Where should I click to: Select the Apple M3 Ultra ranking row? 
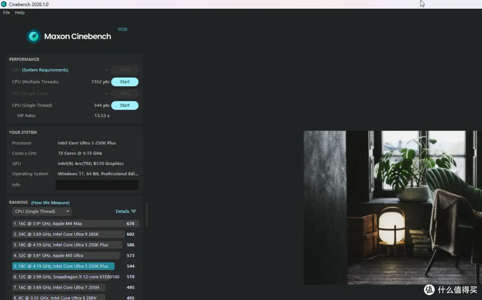[x=75, y=255]
